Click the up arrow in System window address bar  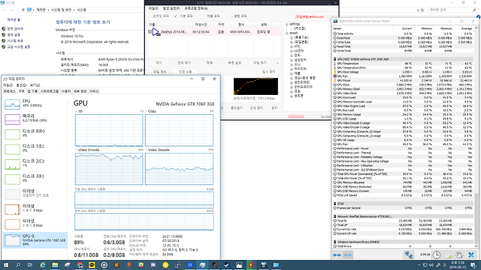(23, 10)
